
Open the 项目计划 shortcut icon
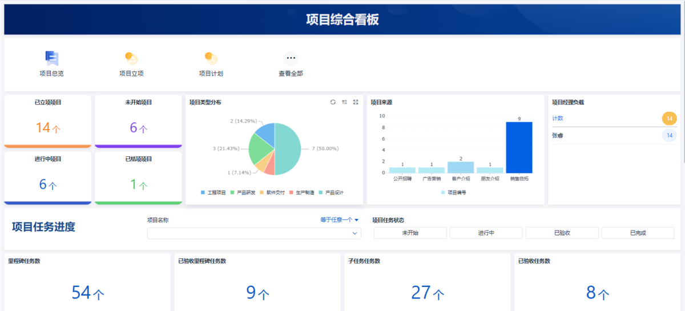coord(211,58)
